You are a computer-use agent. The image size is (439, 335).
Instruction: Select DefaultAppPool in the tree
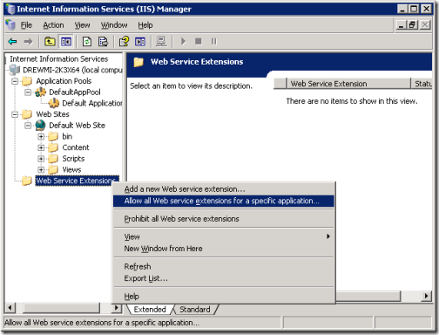coord(75,92)
